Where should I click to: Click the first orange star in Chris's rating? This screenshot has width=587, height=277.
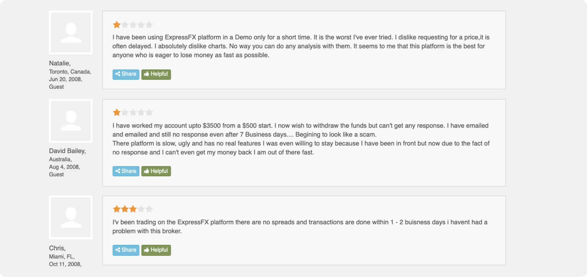(x=117, y=209)
